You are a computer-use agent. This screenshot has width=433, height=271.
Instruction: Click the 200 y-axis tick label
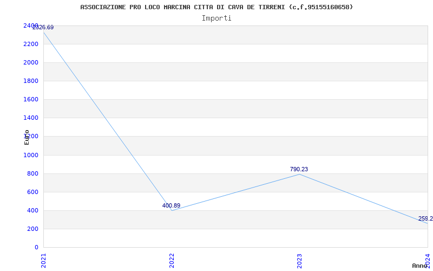point(32,229)
